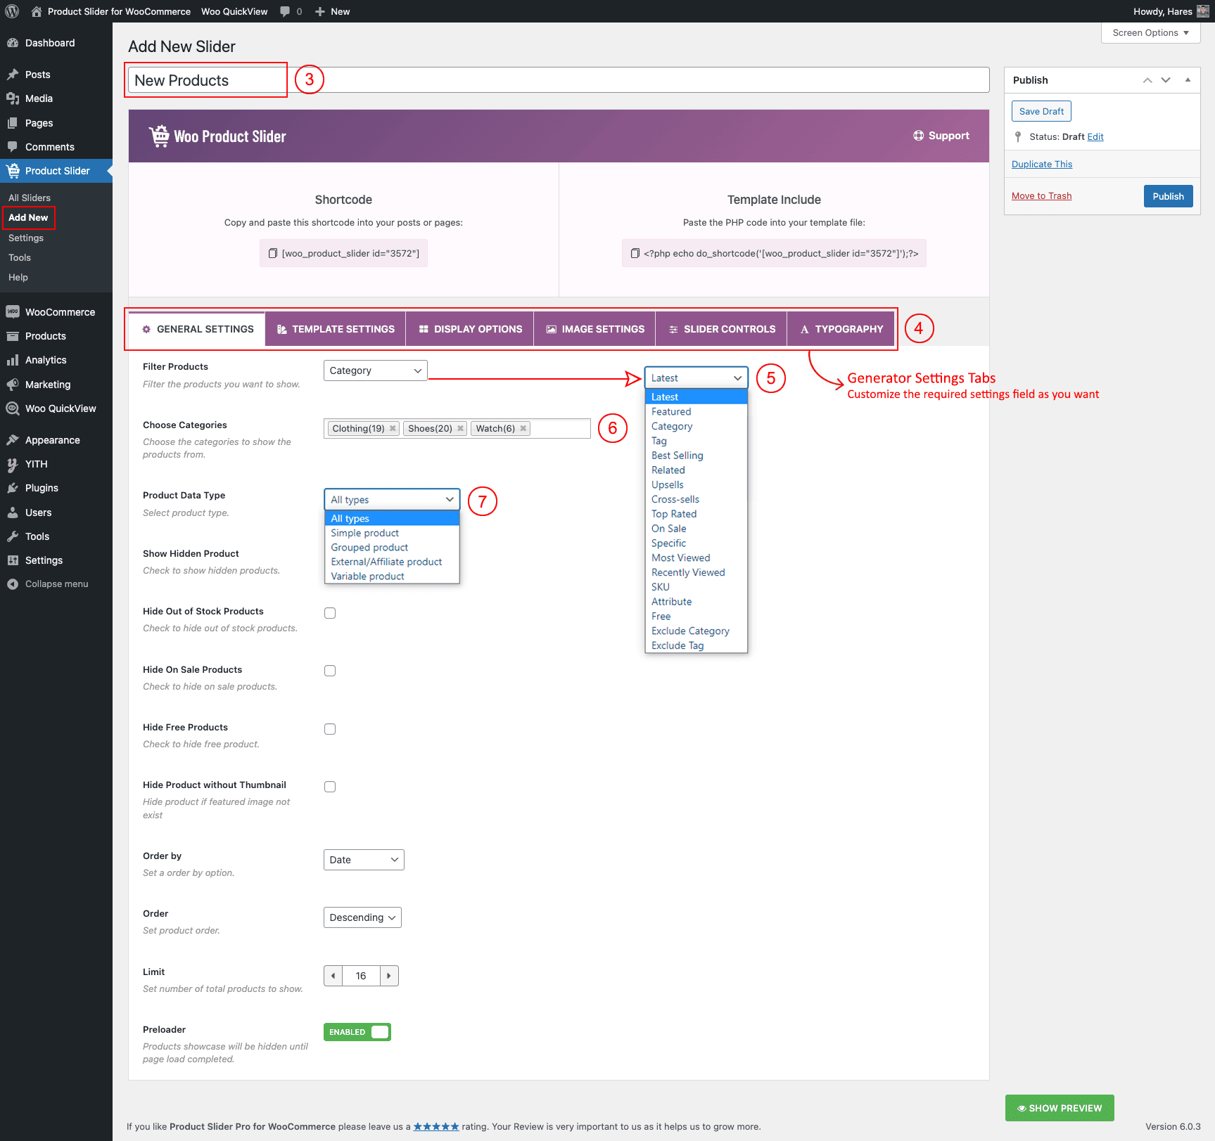Increase the Limit value with right arrow

point(389,976)
